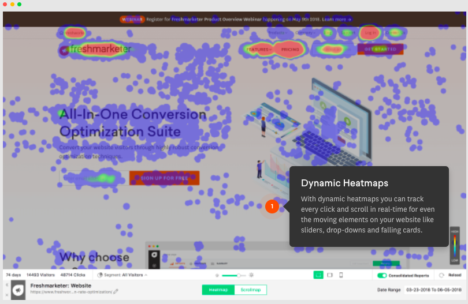Click the pencil icon to edit URL

coord(116,291)
